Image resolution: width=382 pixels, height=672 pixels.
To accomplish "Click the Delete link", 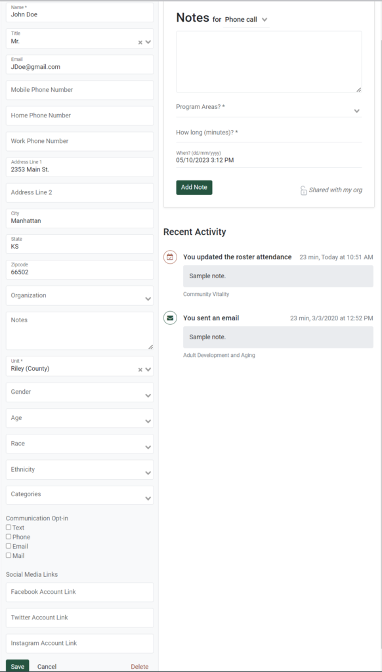I will tap(140, 667).
